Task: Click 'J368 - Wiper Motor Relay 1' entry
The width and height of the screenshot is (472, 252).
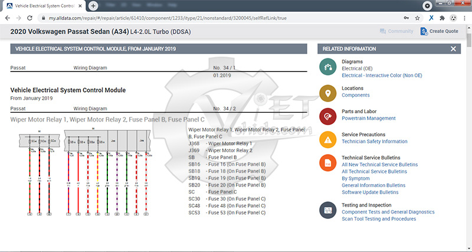Action: pos(220,143)
